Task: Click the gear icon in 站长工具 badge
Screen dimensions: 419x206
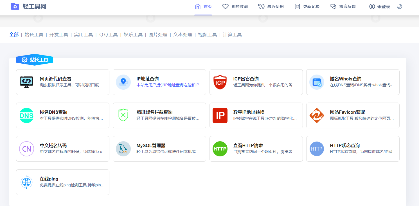Action: [x=24, y=60]
